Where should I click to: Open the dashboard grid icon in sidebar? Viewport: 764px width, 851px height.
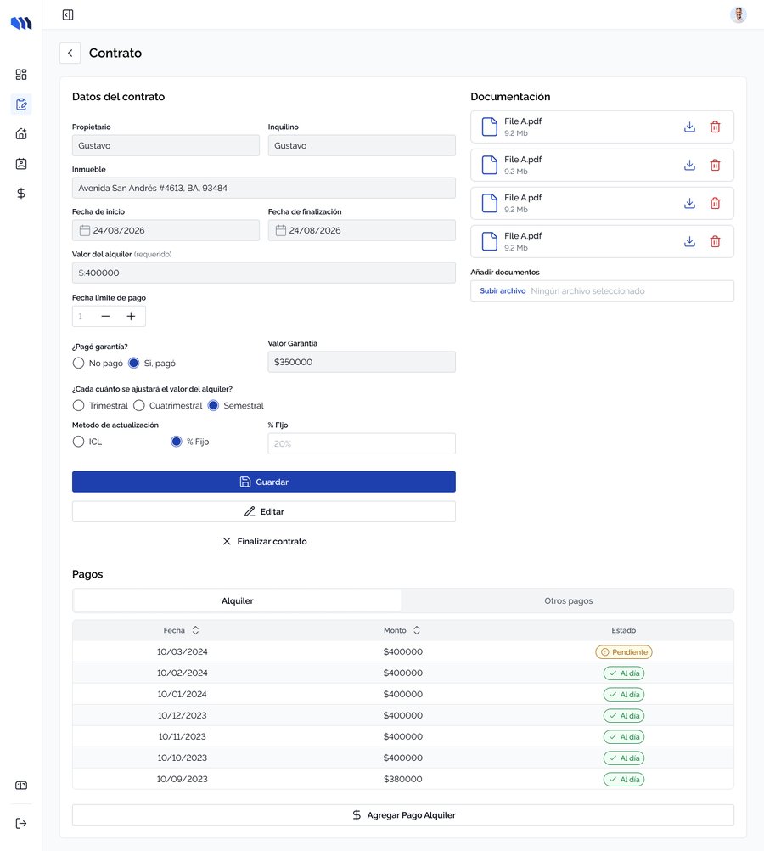click(21, 75)
